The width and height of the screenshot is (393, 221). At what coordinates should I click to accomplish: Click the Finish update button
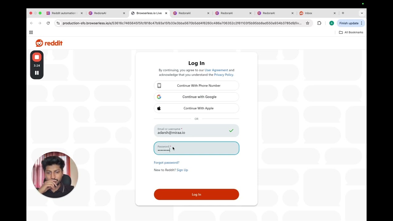(351, 23)
